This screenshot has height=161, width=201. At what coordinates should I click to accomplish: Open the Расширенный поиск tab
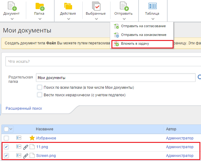pyautogui.click(x=24, y=108)
